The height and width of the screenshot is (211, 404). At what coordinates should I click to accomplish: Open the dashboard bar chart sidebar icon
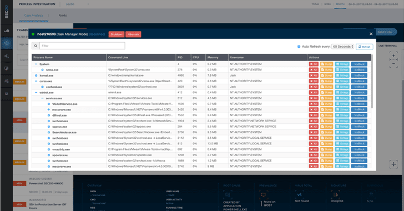pos(7,31)
